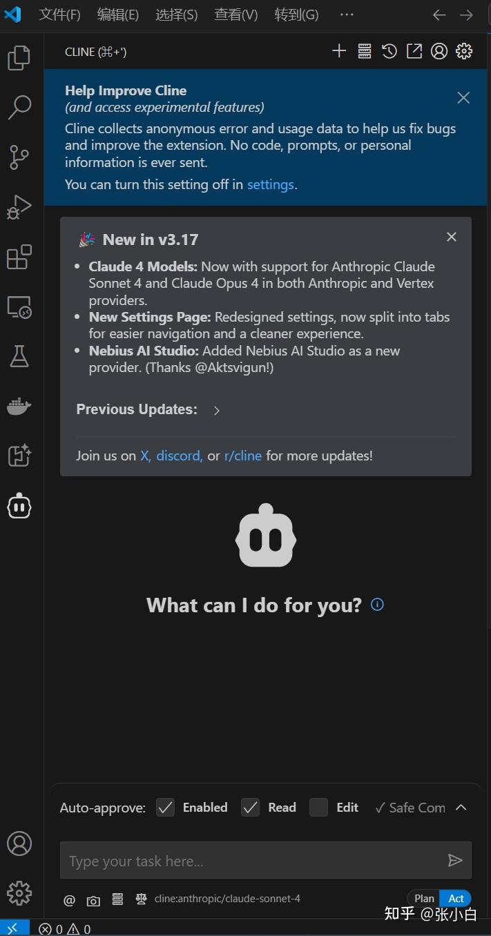Viewport: 491px width, 936px height.
Task: Open Cline settings gear in panel header
Action: click(464, 51)
